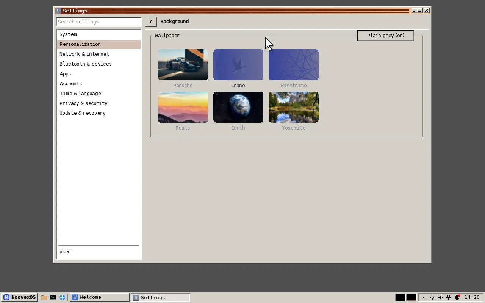Open Time & language settings
Screen dimensions: 485x303
(99, 94)
